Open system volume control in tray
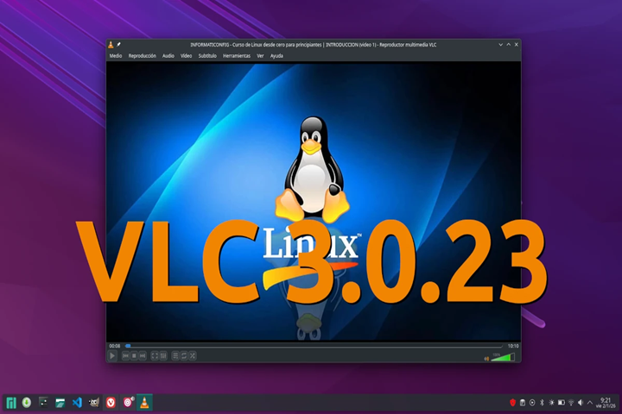 click(x=581, y=403)
